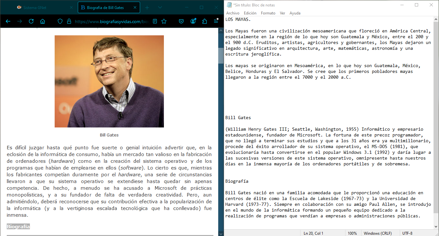The height and width of the screenshot is (236, 439).
Task: Open the Firefox application hamburger menu
Action: [x=216, y=21]
